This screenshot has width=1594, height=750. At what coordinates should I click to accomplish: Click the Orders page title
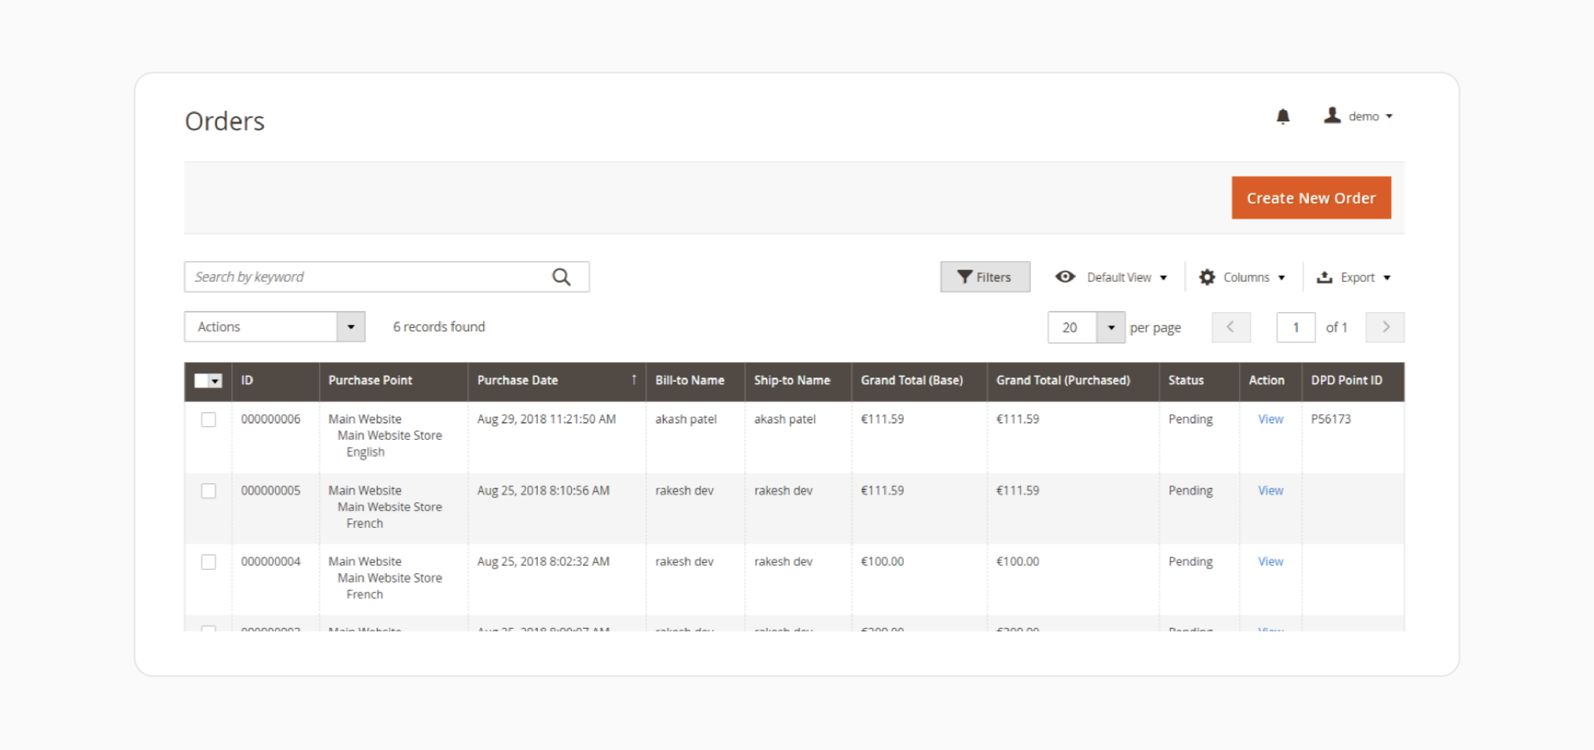click(x=225, y=121)
